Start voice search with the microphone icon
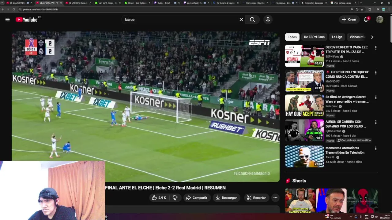The width and height of the screenshot is (392, 220). click(268, 20)
